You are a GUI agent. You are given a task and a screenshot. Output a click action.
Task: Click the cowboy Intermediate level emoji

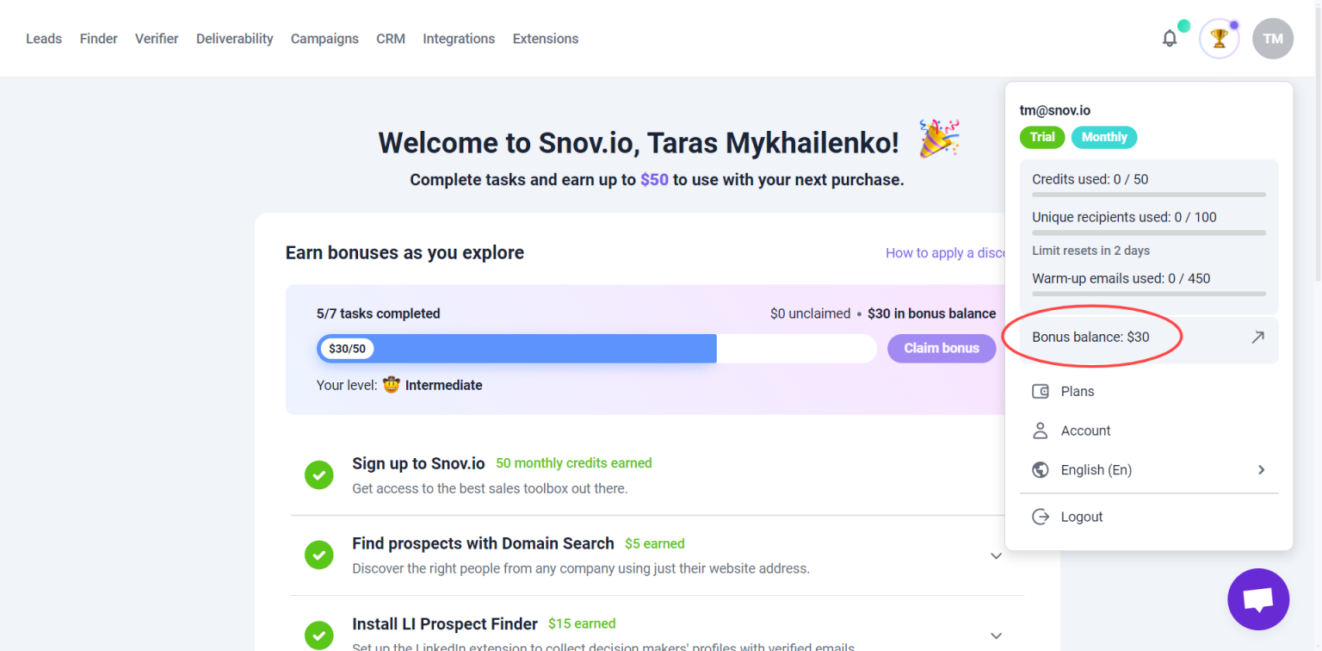pyautogui.click(x=391, y=385)
